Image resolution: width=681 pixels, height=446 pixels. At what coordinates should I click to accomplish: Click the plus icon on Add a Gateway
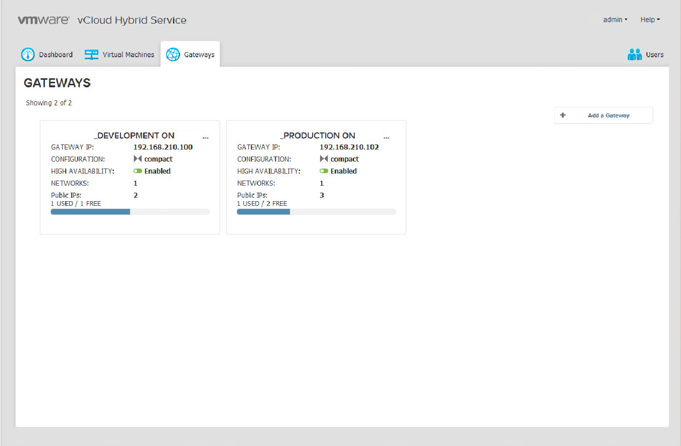563,115
